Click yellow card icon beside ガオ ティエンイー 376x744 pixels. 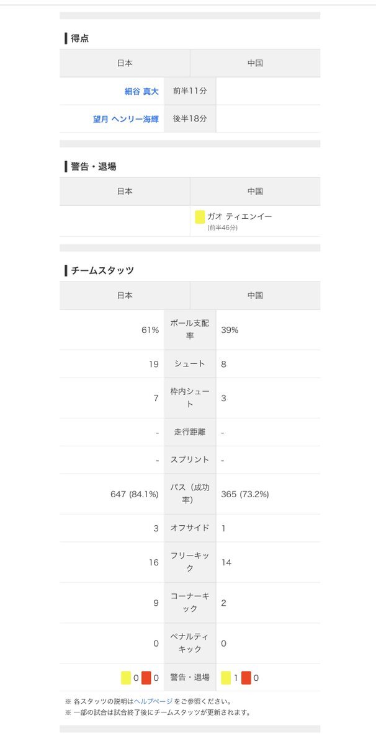(200, 217)
